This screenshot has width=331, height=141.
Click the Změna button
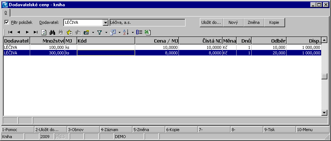point(253,23)
